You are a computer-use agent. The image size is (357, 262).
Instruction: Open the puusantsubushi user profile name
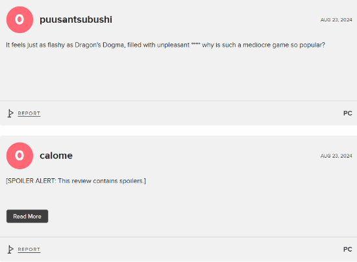click(x=76, y=19)
